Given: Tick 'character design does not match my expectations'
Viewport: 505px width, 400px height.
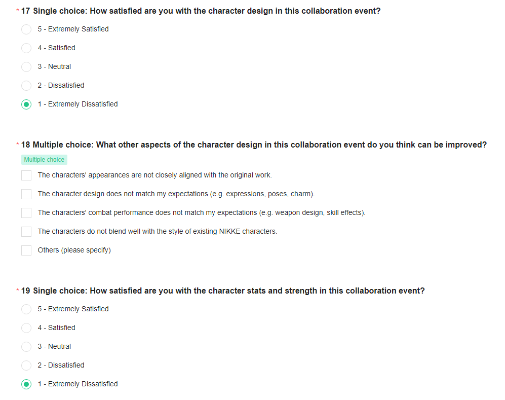Looking at the screenshot, I should (26, 194).
